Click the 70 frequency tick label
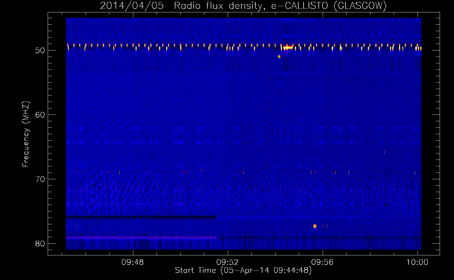This screenshot has height=280, width=454. coord(40,179)
